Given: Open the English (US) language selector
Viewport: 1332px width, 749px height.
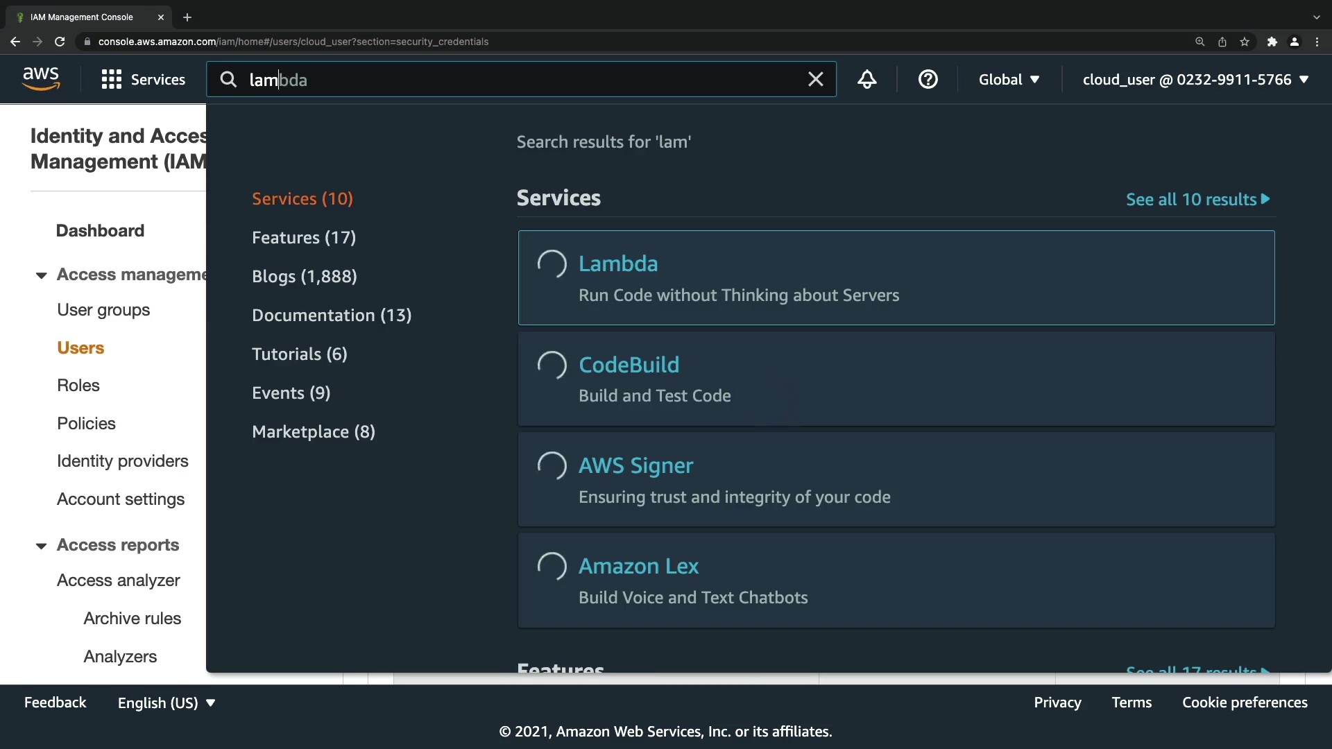Looking at the screenshot, I should click(x=166, y=703).
